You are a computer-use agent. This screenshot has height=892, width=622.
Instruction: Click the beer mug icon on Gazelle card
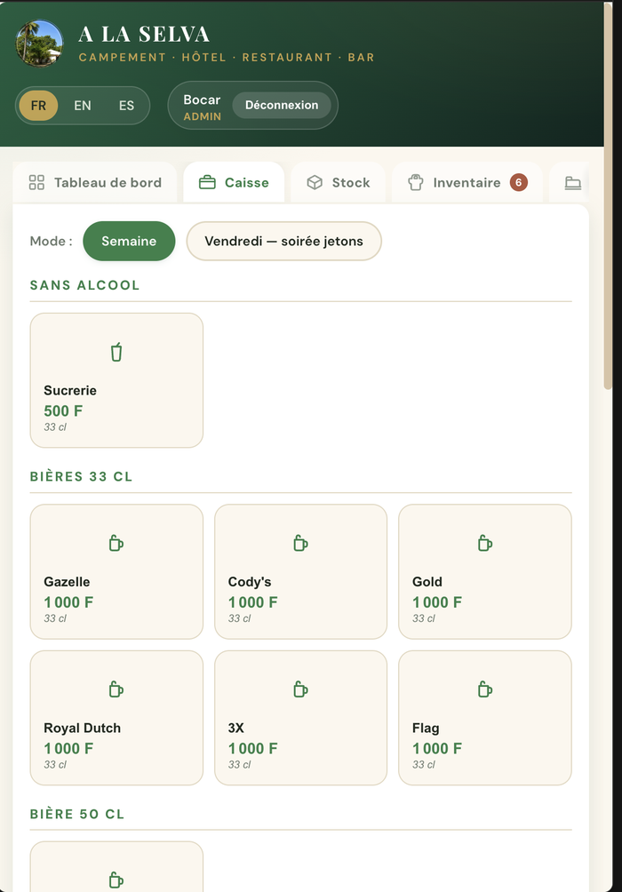[116, 543]
